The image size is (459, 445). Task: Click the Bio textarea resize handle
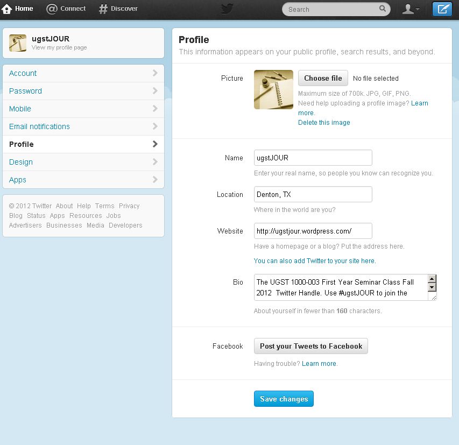[x=434, y=298]
